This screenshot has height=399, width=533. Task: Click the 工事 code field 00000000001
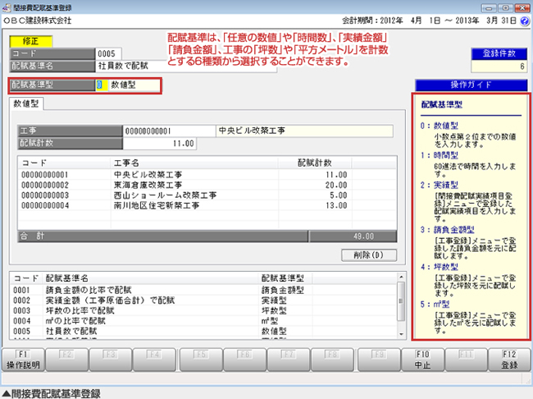coord(169,131)
